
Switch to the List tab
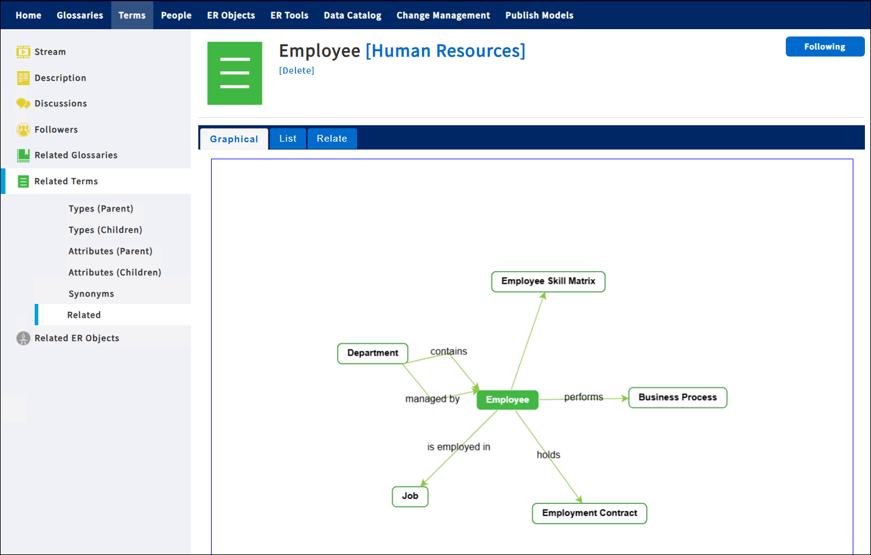click(x=288, y=139)
